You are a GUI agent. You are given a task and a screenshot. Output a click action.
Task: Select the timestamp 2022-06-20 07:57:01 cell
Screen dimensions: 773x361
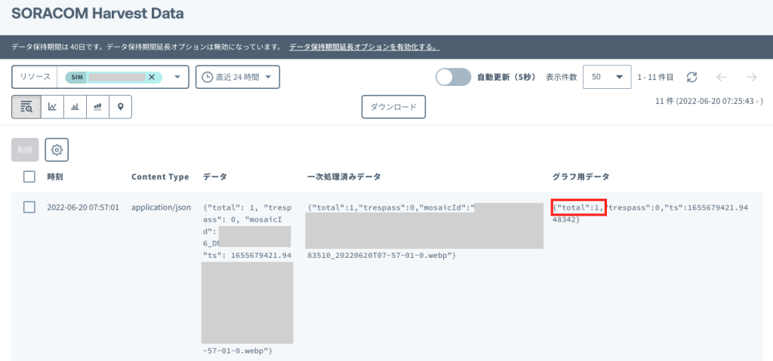click(83, 207)
